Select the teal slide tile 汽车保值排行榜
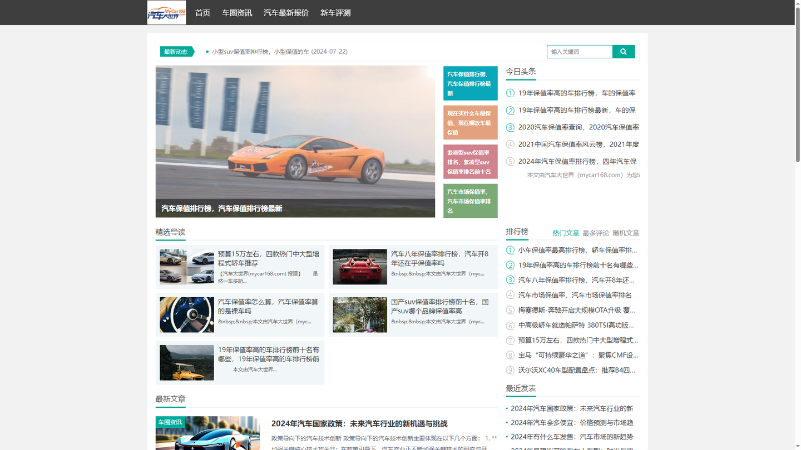 pos(471,83)
